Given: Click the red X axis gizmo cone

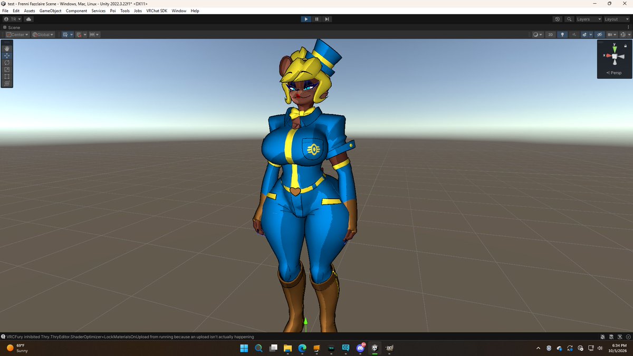Looking at the screenshot, I should click(x=608, y=55).
